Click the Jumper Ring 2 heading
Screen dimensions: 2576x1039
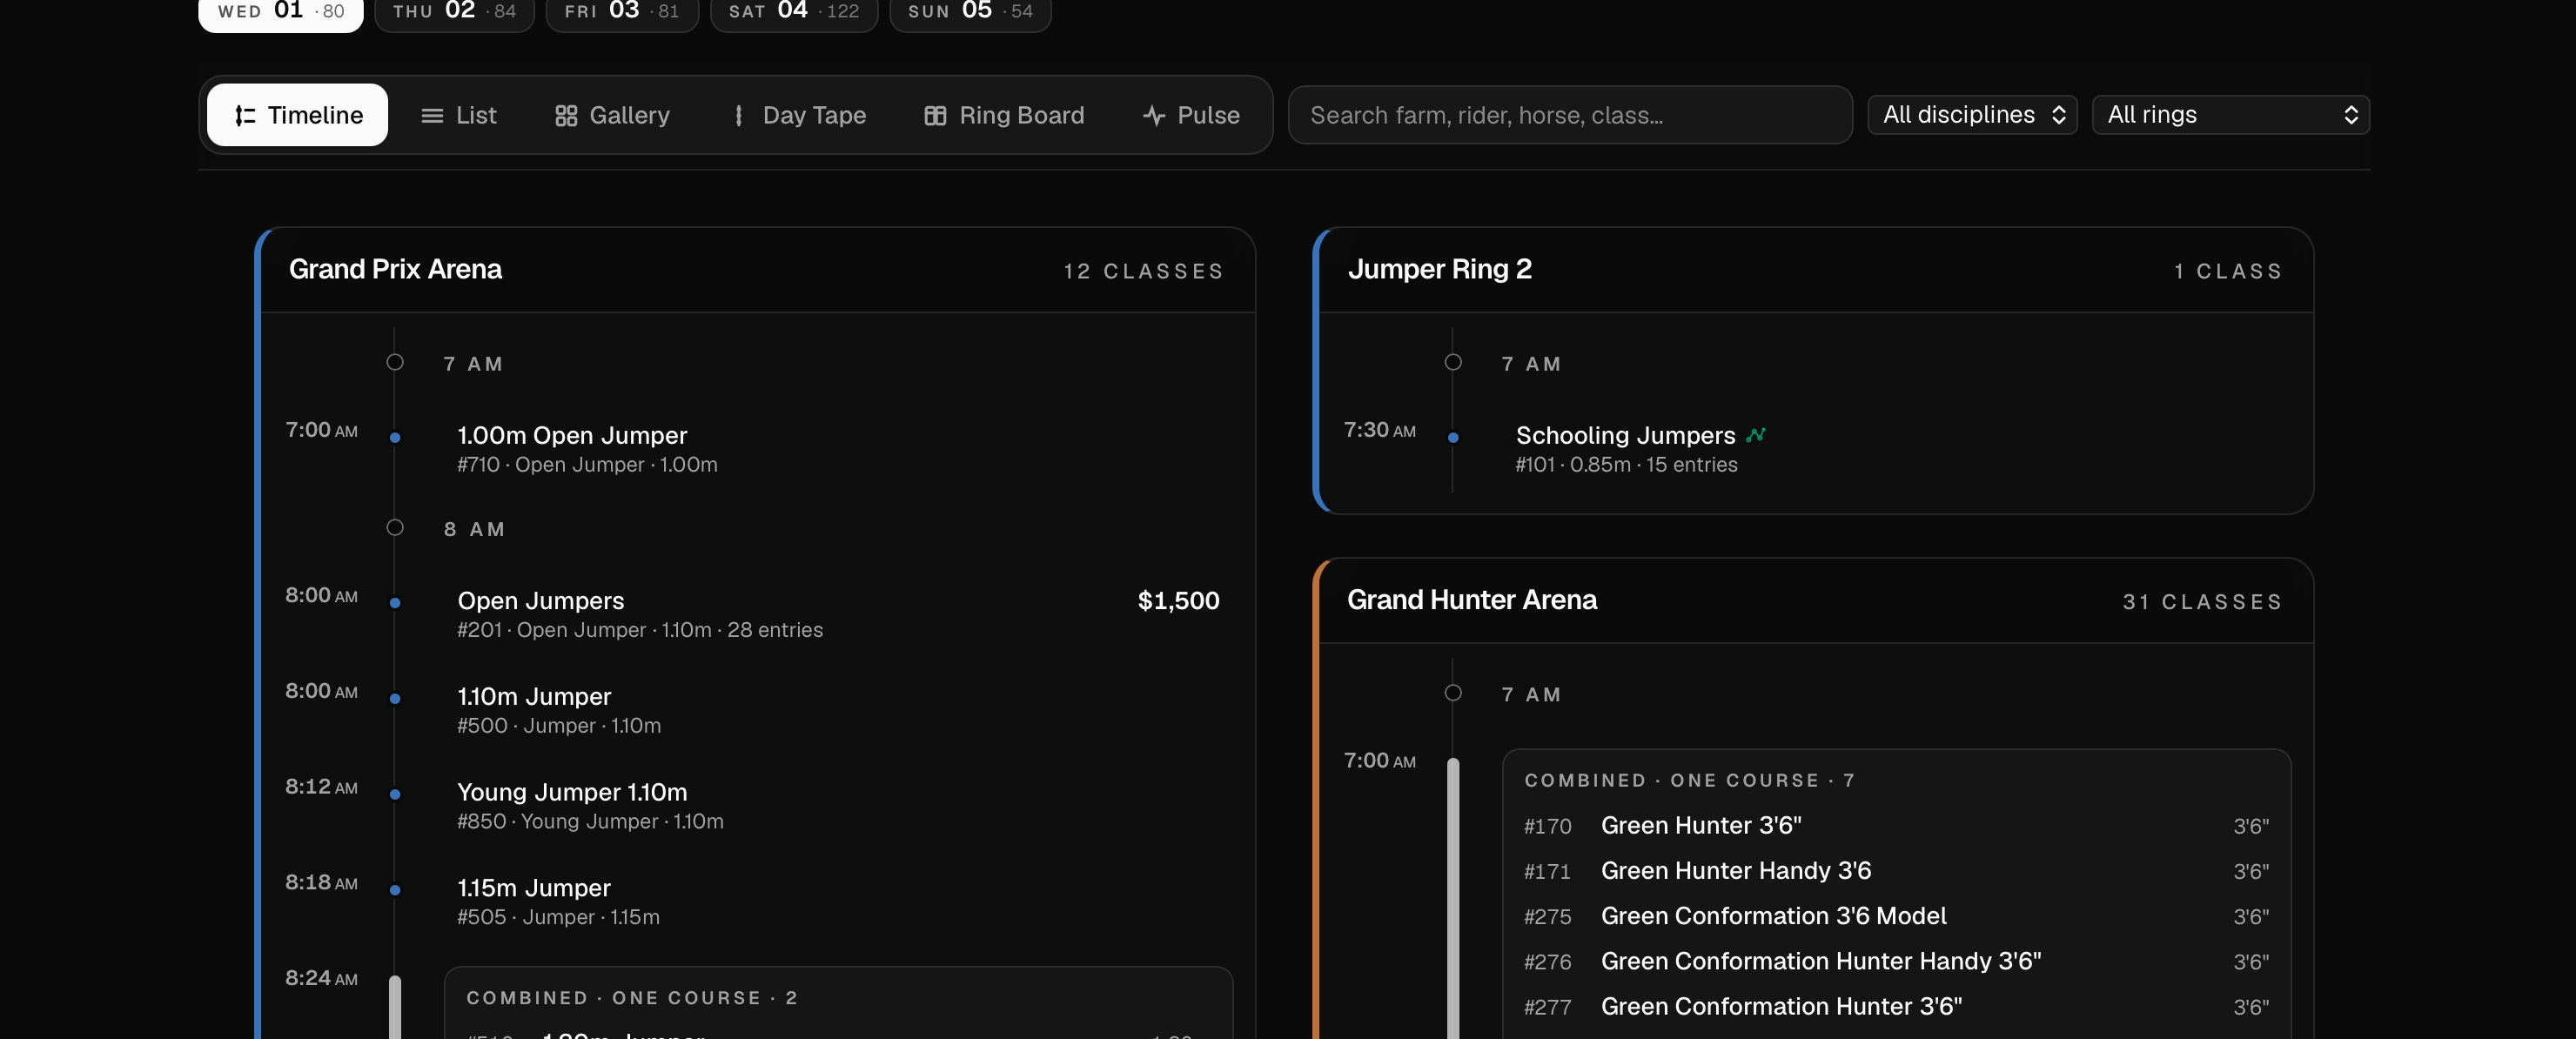(1439, 269)
